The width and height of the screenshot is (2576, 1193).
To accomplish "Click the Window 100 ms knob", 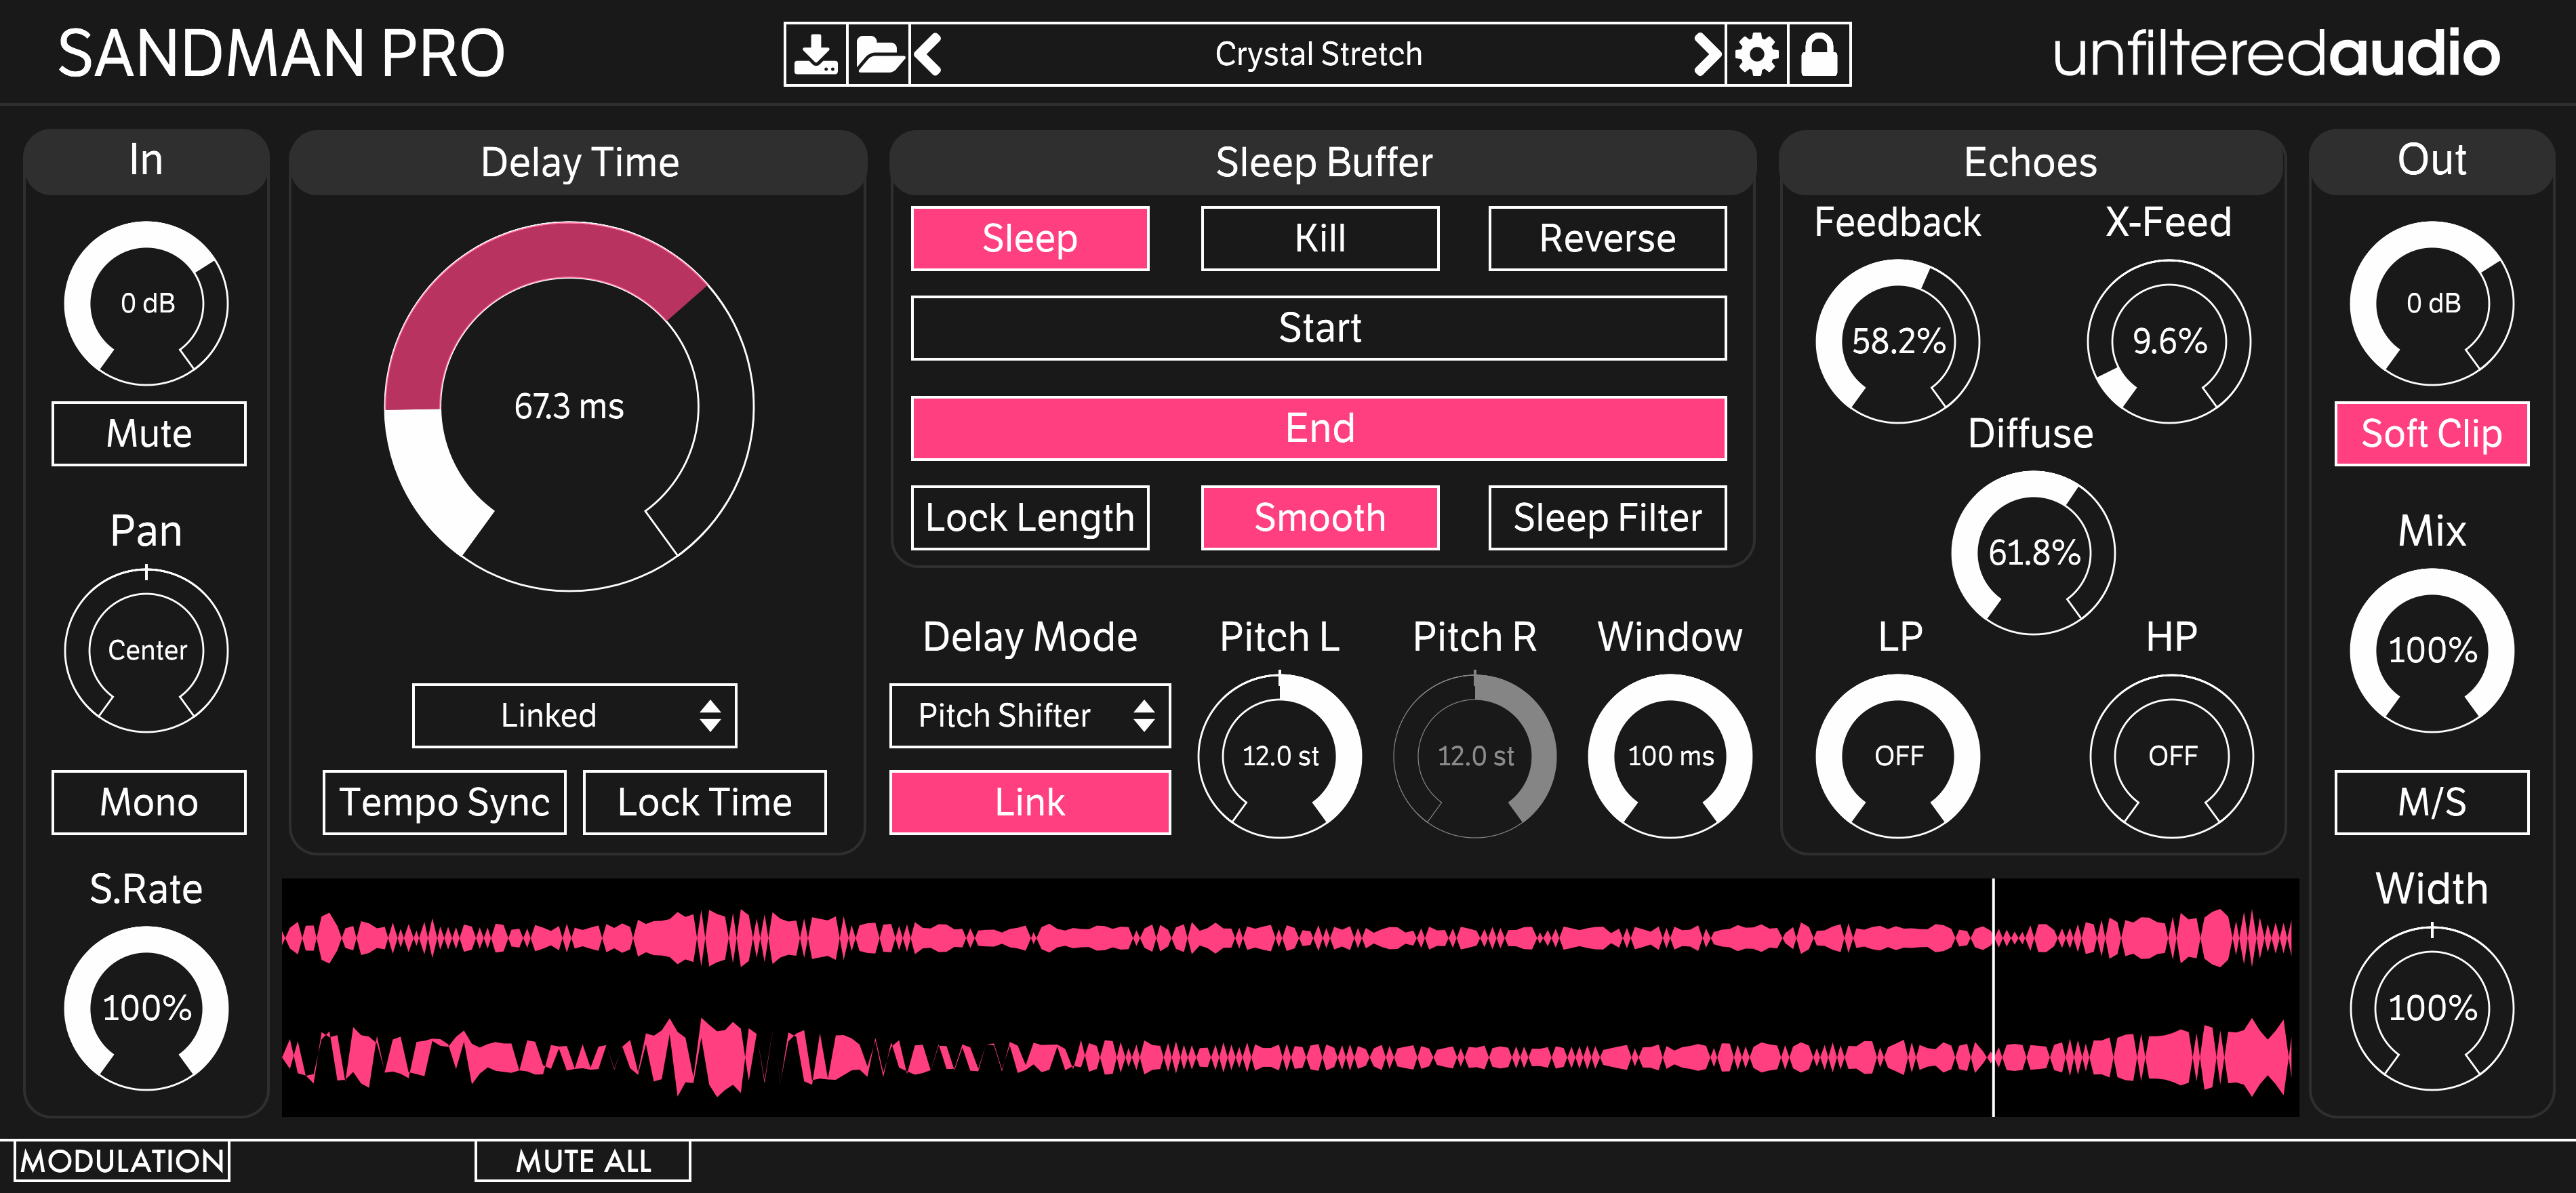I will [1670, 756].
